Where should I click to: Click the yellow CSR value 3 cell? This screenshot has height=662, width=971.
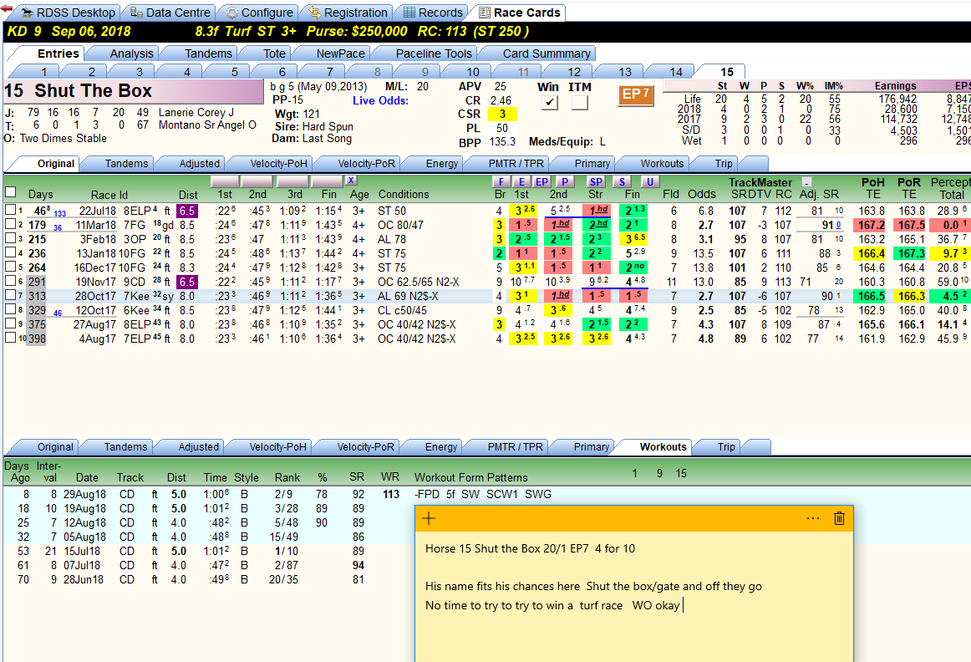502,114
